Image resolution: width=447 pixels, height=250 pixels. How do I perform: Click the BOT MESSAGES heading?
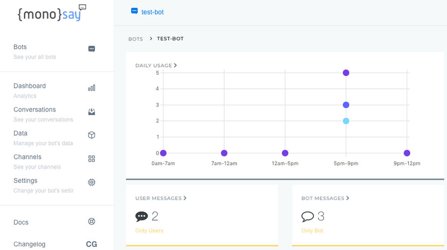(323, 198)
